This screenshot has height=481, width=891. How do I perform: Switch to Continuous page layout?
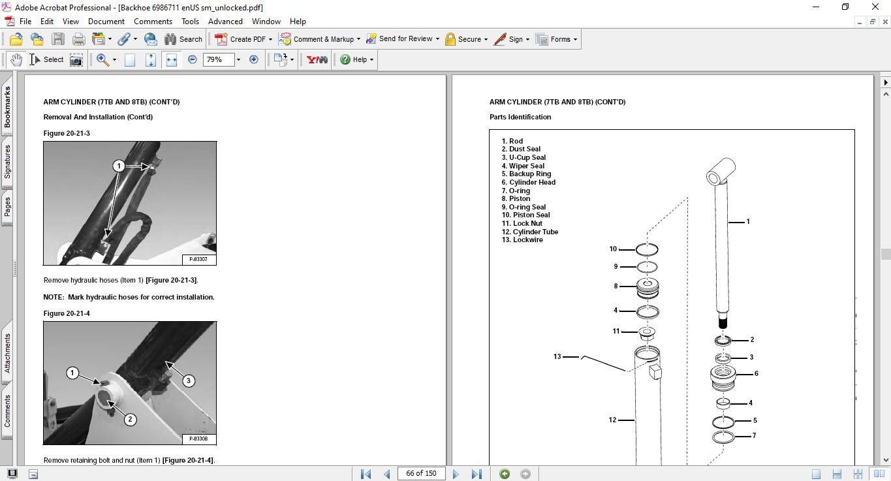tap(837, 474)
